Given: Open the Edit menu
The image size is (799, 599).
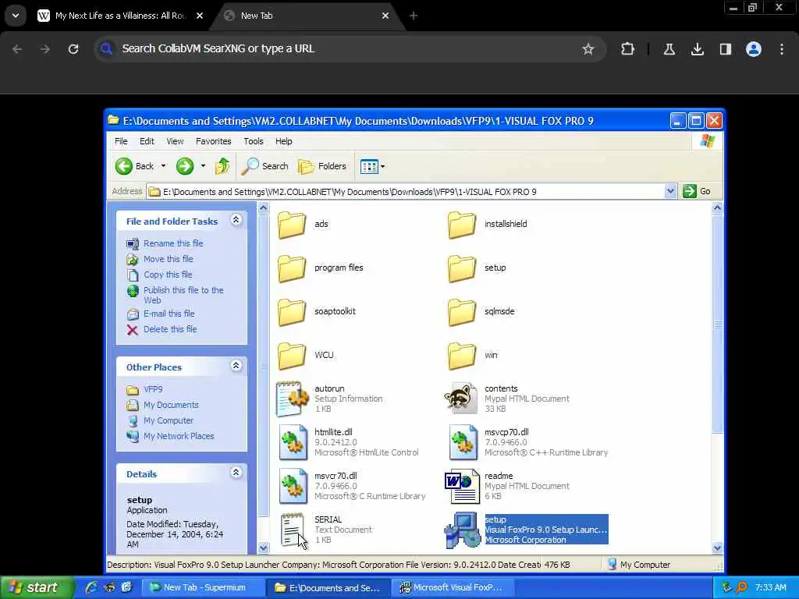Looking at the screenshot, I should (147, 141).
